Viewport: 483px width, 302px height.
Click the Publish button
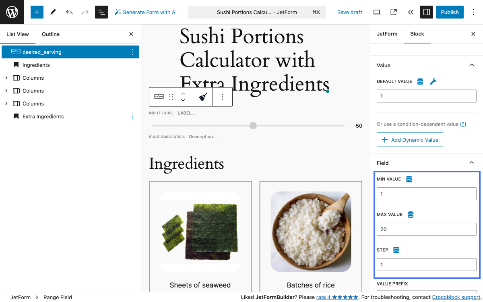(450, 12)
